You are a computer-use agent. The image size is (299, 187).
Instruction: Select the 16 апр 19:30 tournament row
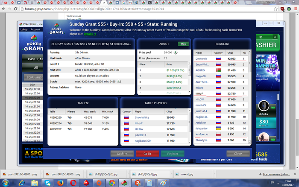[32, 89]
